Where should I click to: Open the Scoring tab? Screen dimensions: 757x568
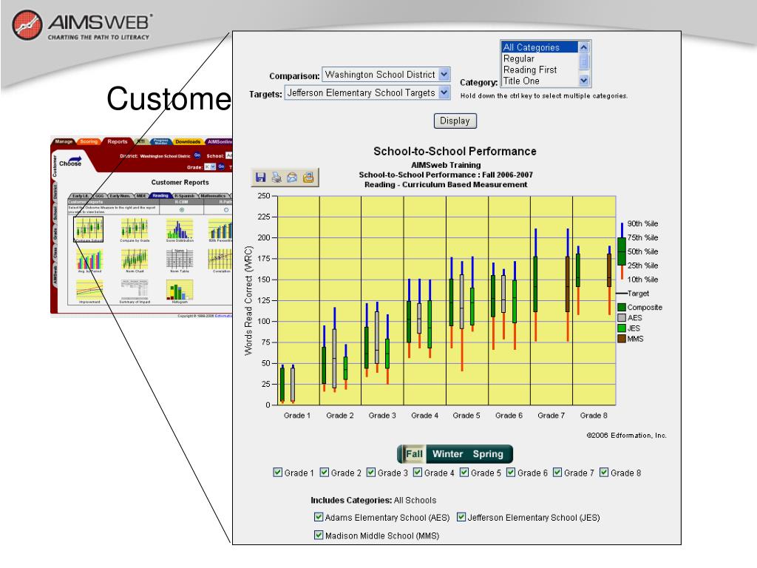pyautogui.click(x=89, y=141)
